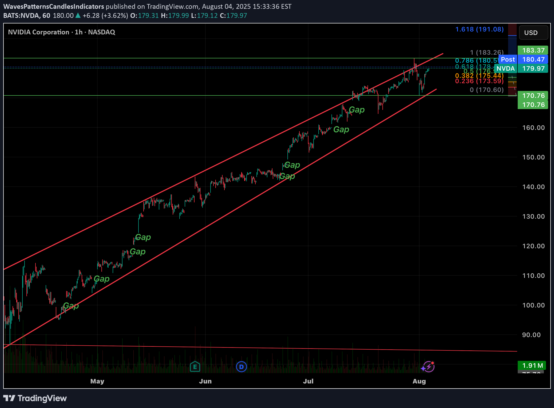Click the 1.91 M volume label
This screenshot has width=554, height=408.
pyautogui.click(x=532, y=365)
